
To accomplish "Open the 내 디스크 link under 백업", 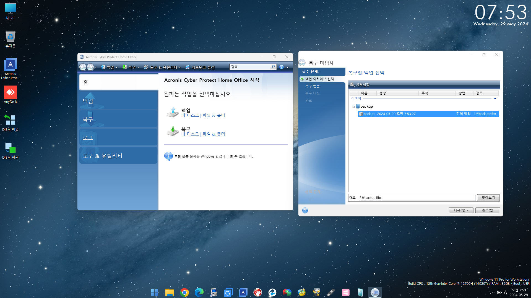I will [x=190, y=115].
